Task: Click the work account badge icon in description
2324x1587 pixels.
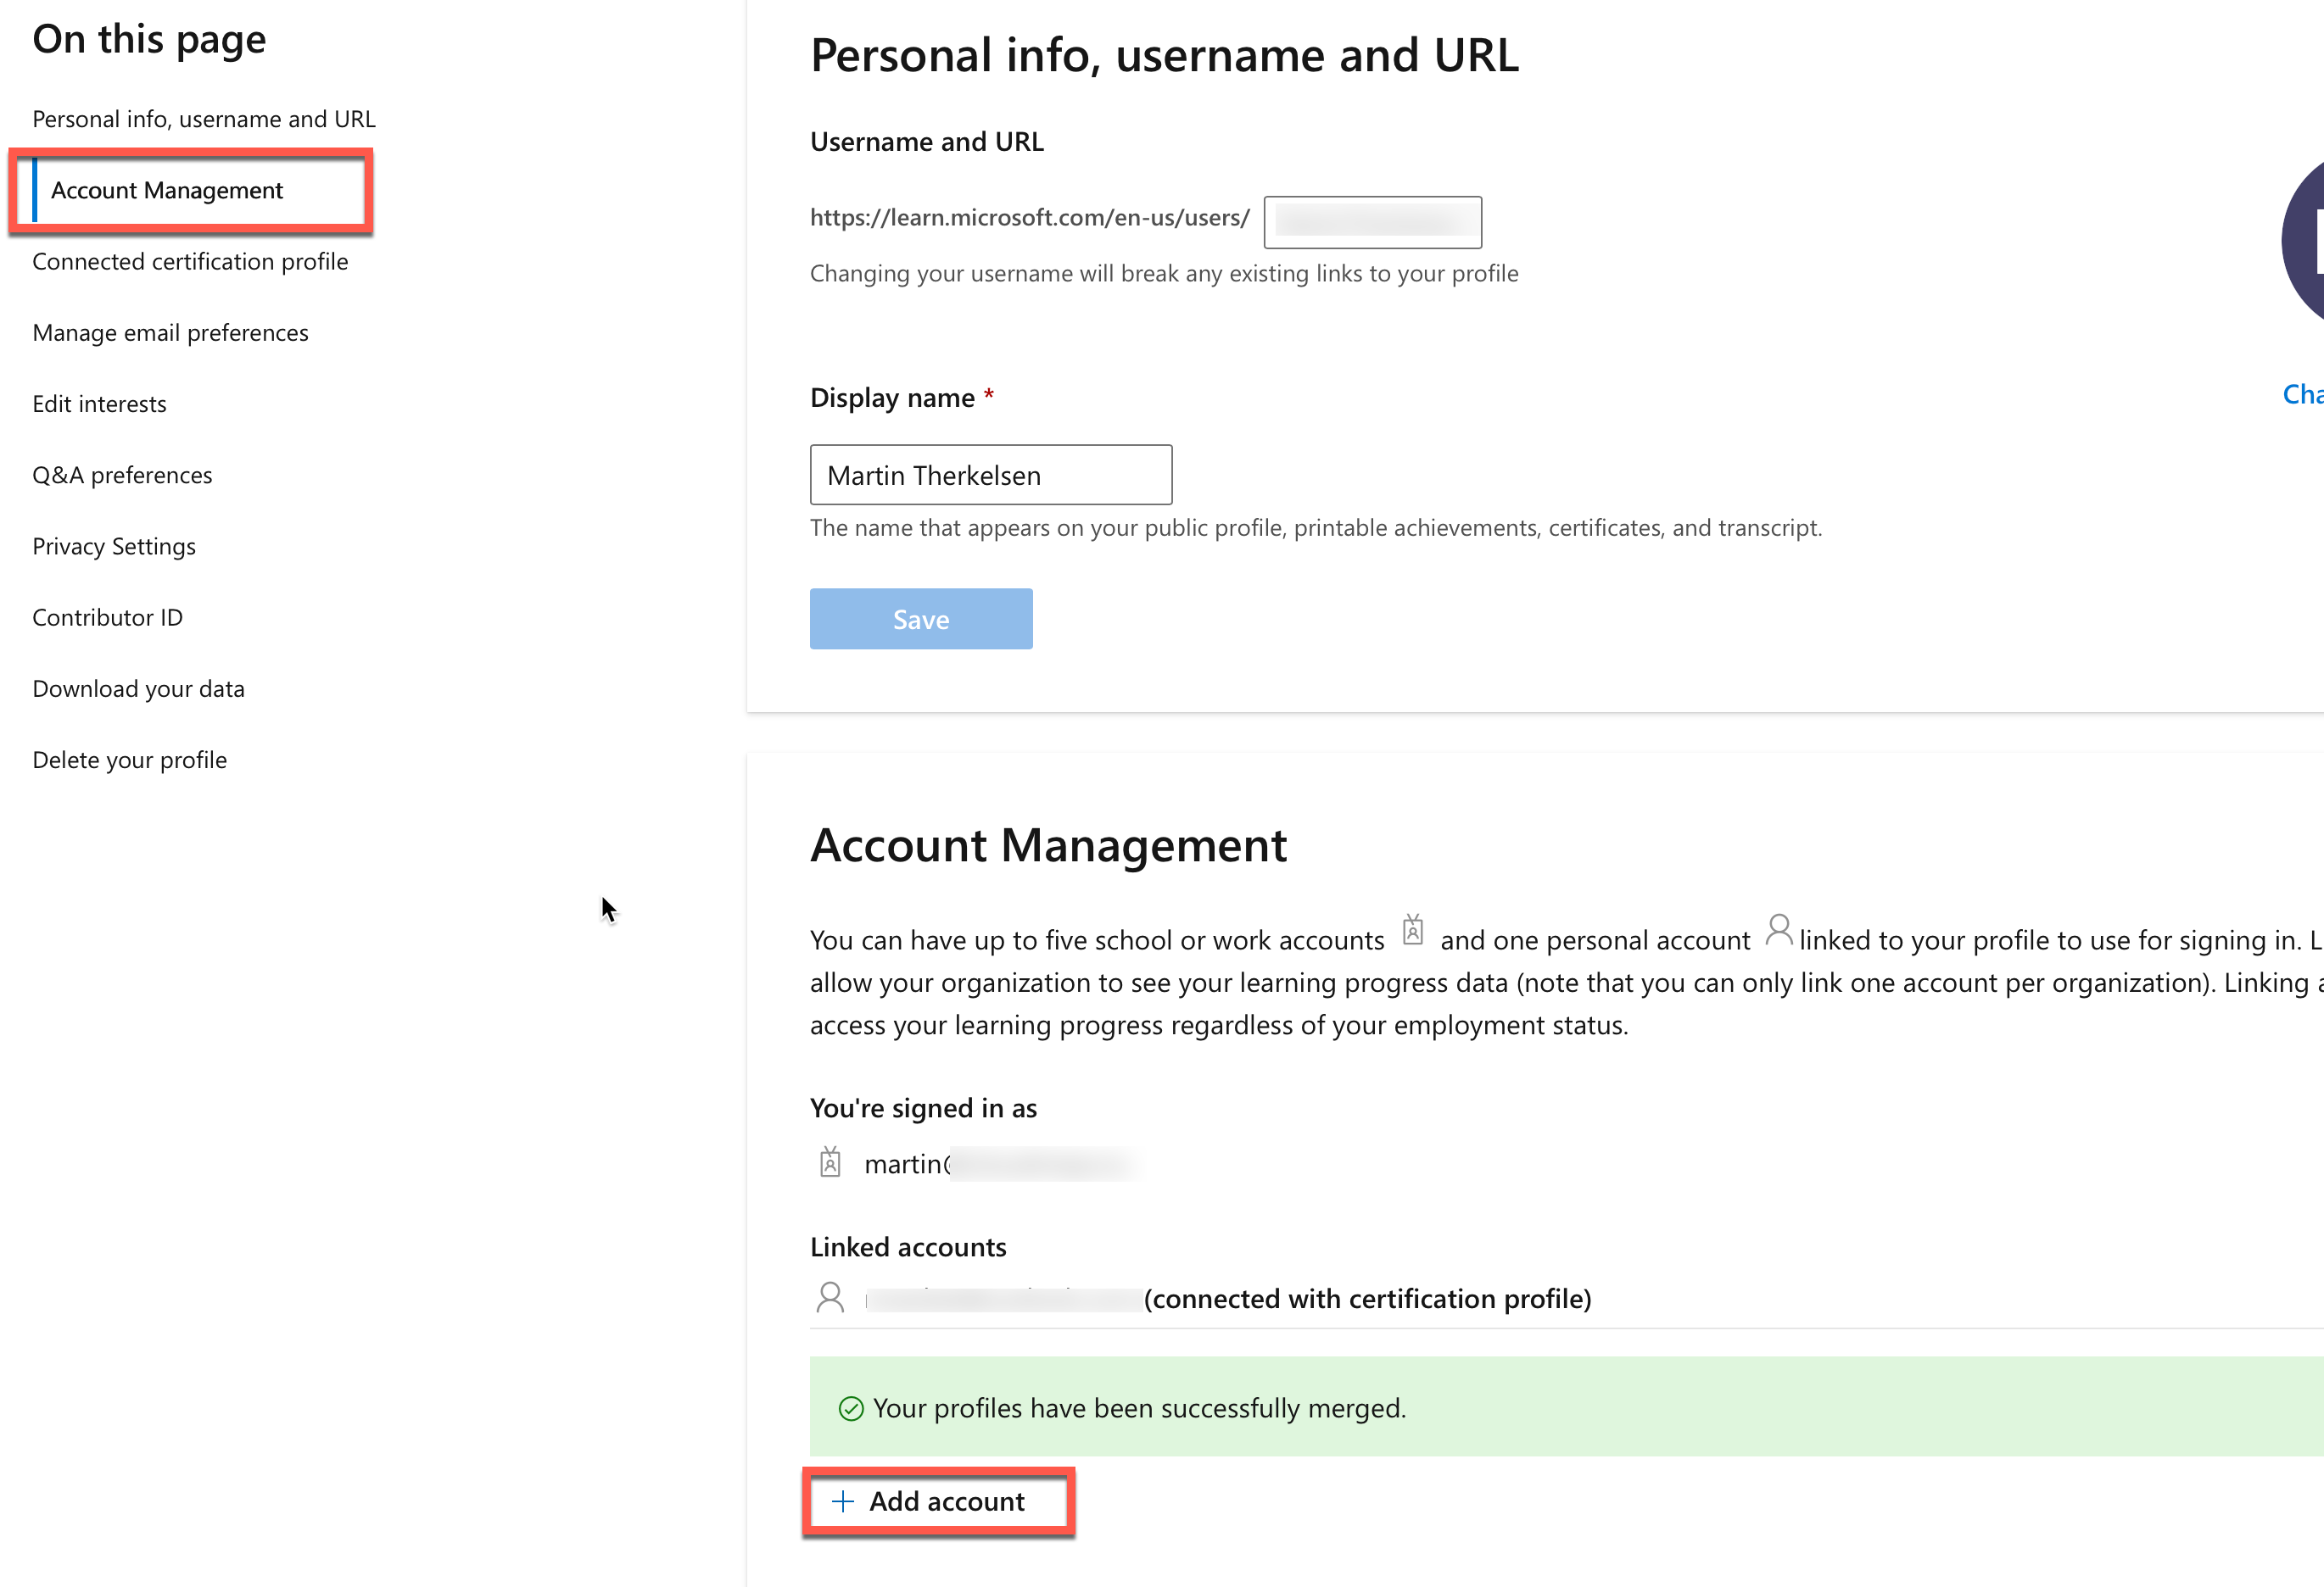Action: tap(1412, 929)
